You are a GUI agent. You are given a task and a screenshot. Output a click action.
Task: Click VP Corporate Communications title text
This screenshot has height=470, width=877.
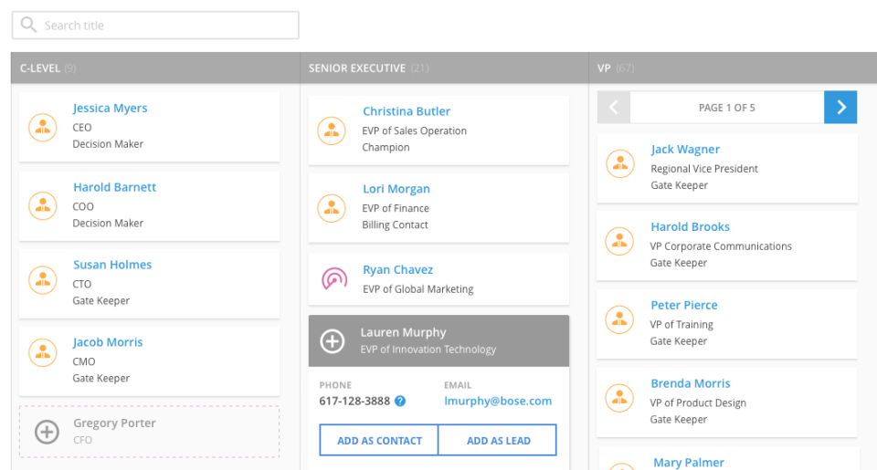coord(721,246)
